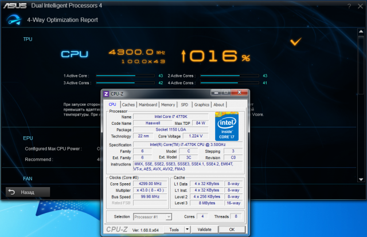Click the Configured Max CPU Power label

[x=53, y=149]
